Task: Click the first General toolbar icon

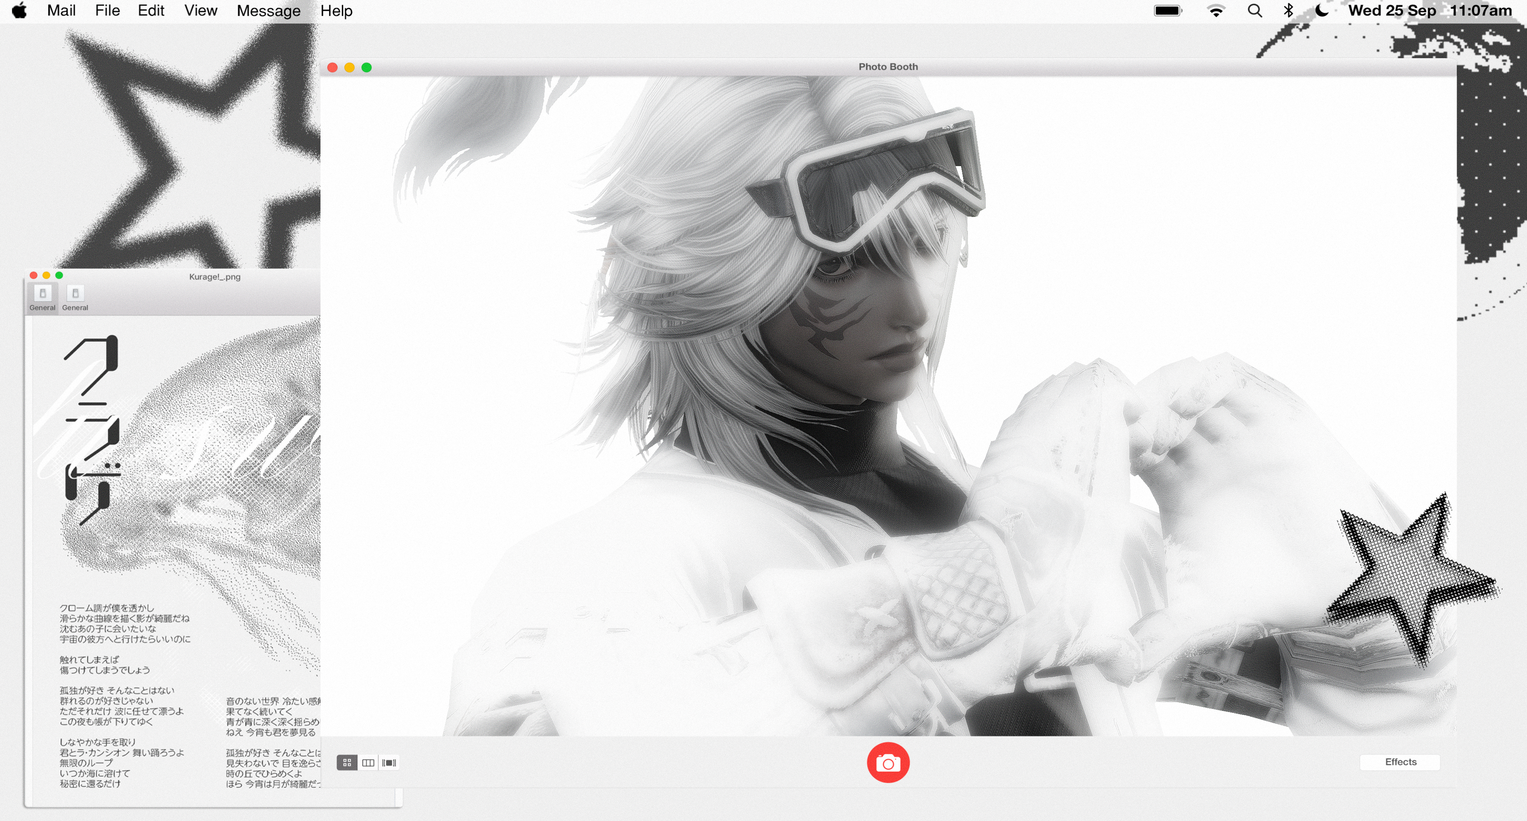Action: pyautogui.click(x=43, y=293)
